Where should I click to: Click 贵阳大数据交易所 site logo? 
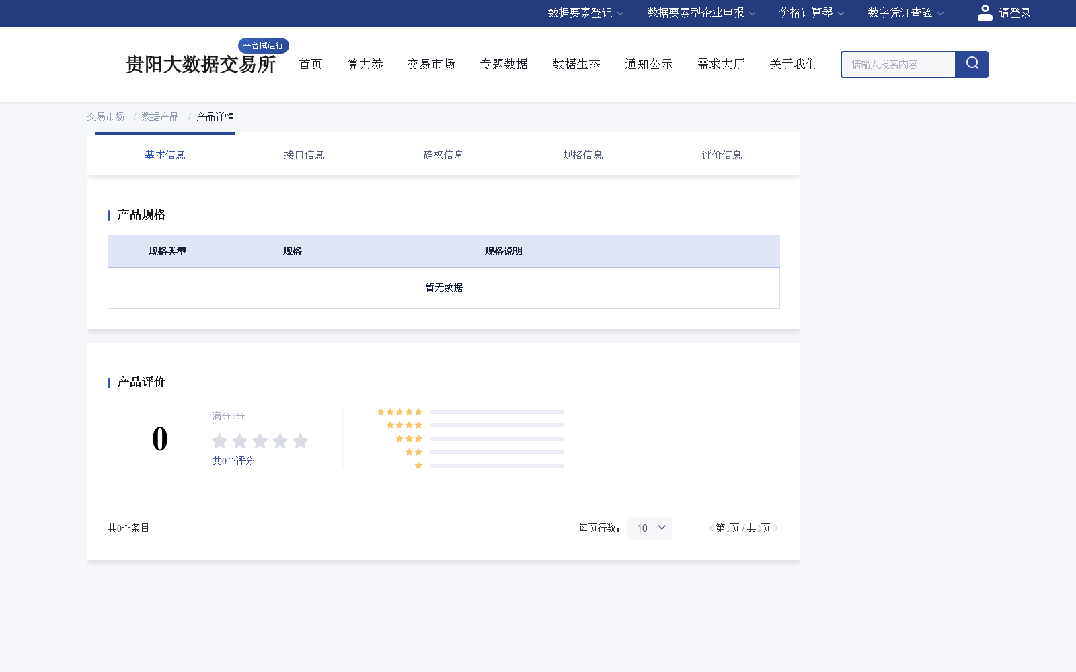[x=200, y=65]
